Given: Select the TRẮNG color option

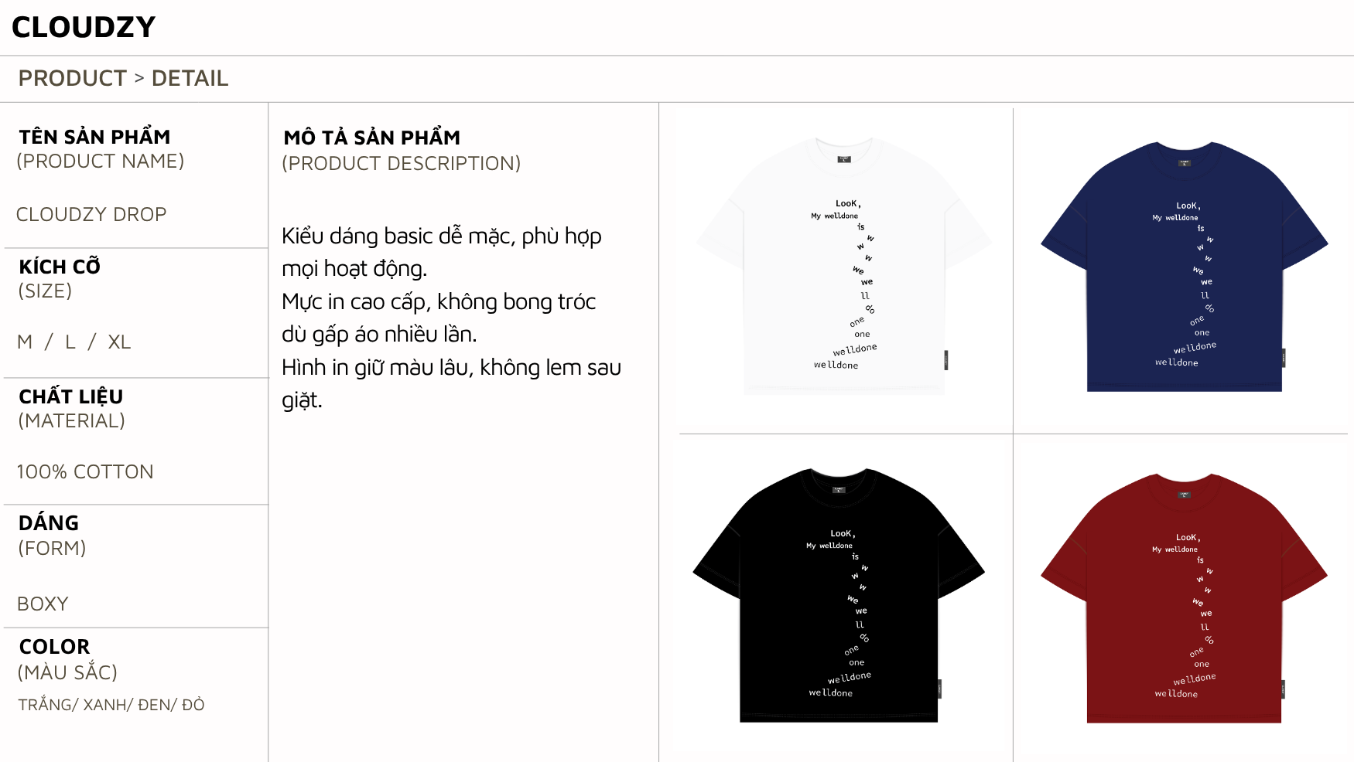Looking at the screenshot, I should click(x=46, y=704).
